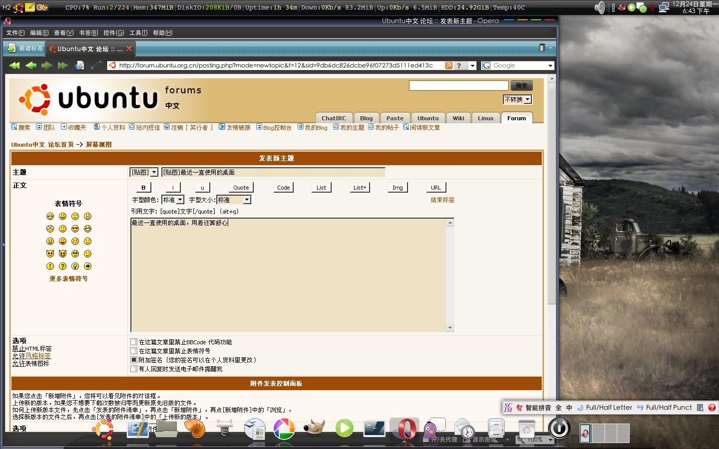Image resolution: width=719 pixels, height=449 pixels.
Task: Click the rewind navigation arrow in Opera toolbar
Action: tap(14, 65)
